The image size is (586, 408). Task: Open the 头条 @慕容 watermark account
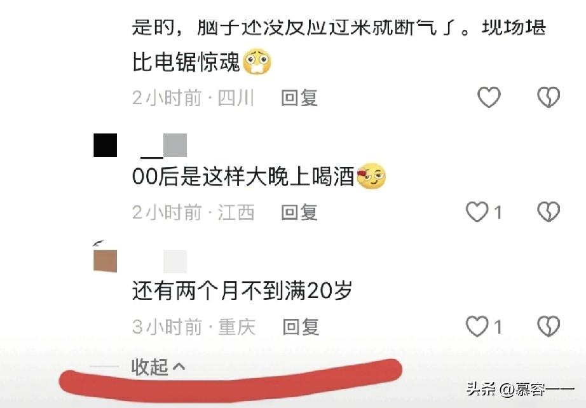coord(520,389)
